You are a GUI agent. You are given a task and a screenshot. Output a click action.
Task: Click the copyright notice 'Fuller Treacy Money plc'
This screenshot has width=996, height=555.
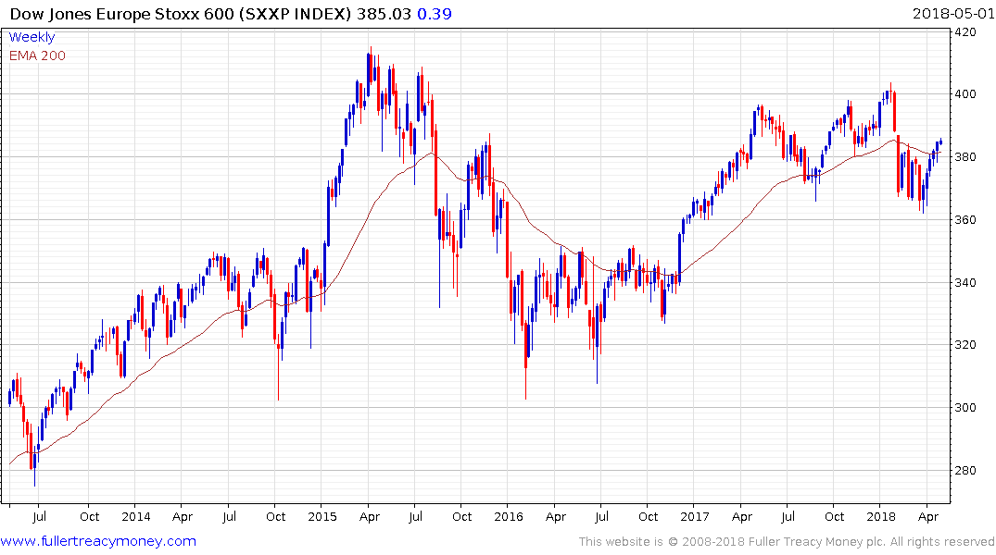tap(817, 542)
